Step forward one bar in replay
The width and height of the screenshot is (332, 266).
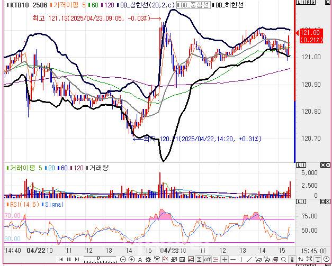click(x=76, y=259)
